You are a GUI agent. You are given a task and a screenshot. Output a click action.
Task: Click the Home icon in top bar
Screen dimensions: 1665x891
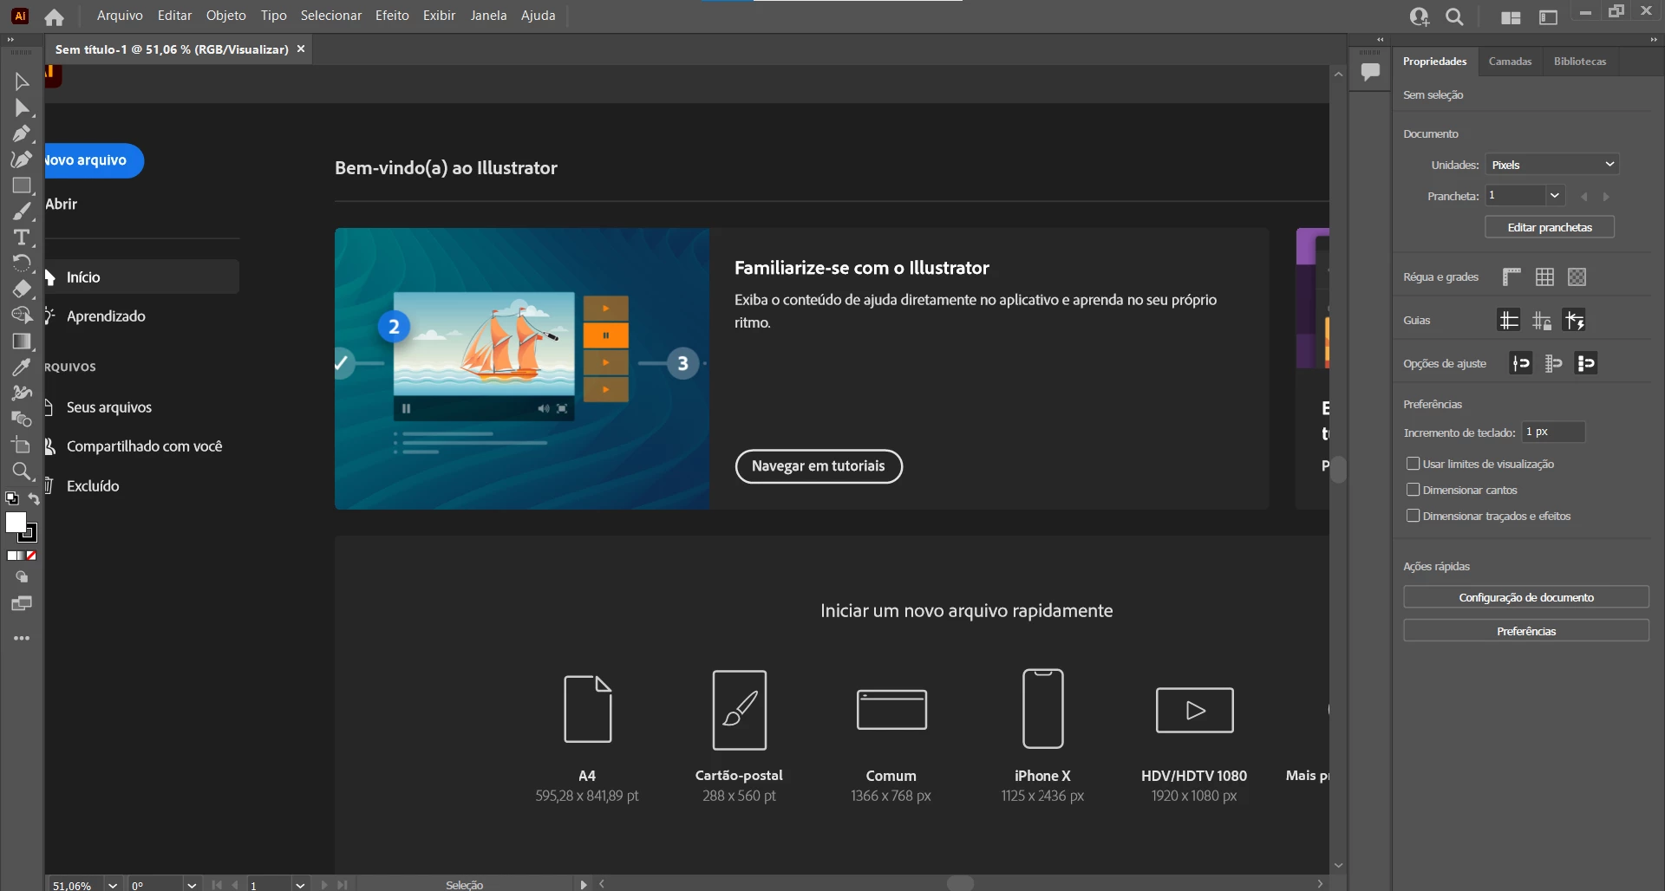pos(54,16)
